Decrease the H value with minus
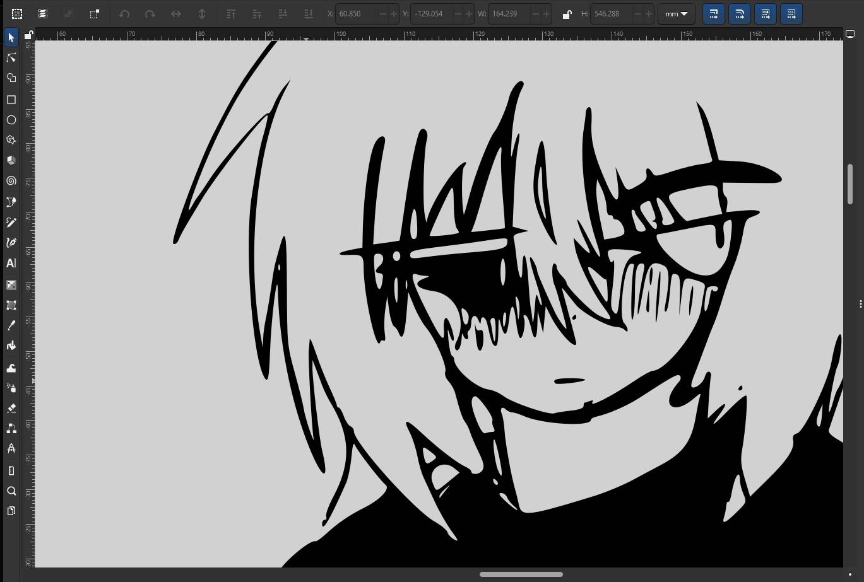This screenshot has width=864, height=582. coord(637,14)
